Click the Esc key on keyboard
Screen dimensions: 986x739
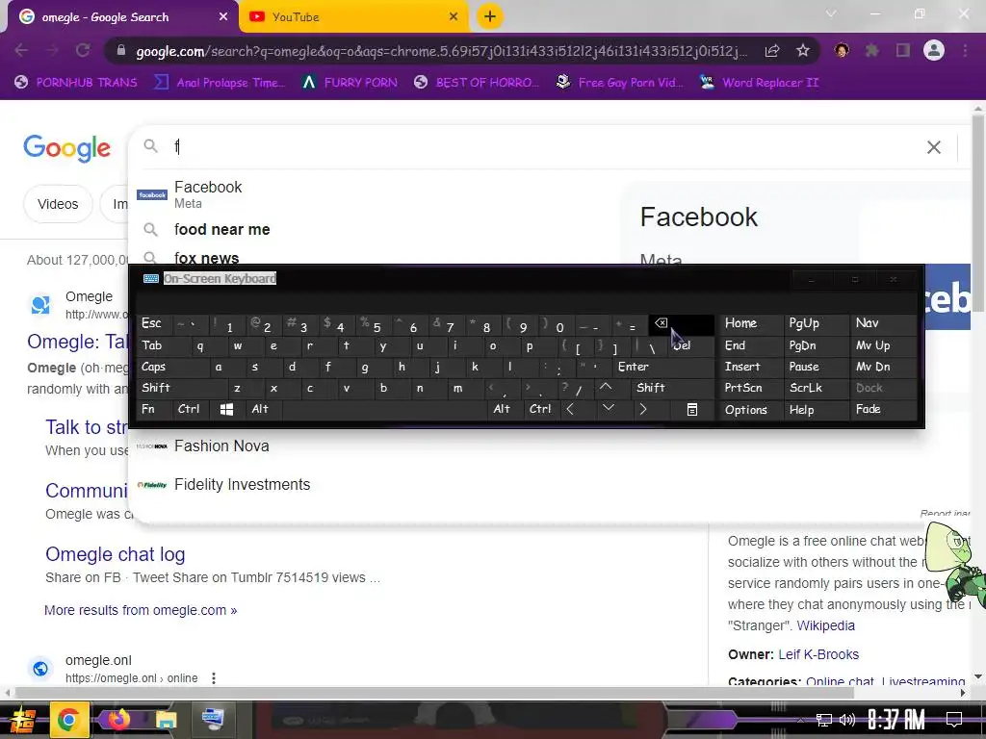point(154,323)
